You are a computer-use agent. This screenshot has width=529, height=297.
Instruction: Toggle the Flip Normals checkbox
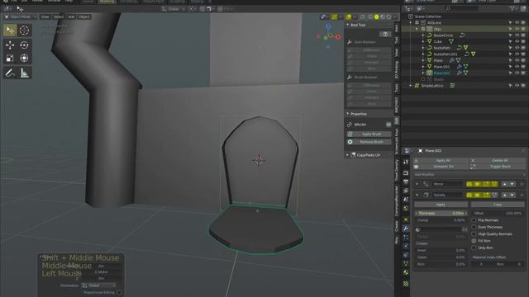[474, 220]
